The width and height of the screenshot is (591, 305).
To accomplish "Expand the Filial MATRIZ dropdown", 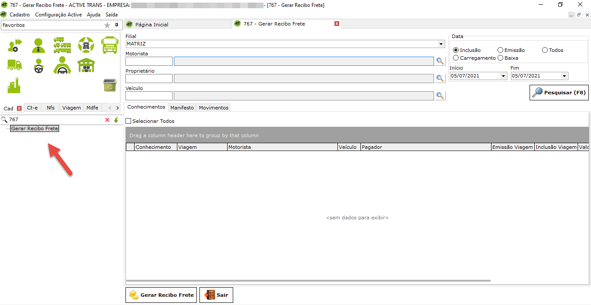I will tap(441, 44).
